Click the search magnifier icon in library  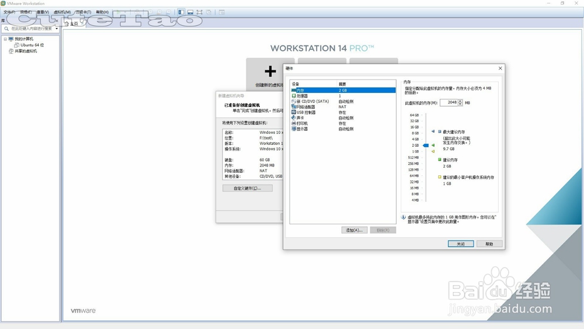coord(6,28)
